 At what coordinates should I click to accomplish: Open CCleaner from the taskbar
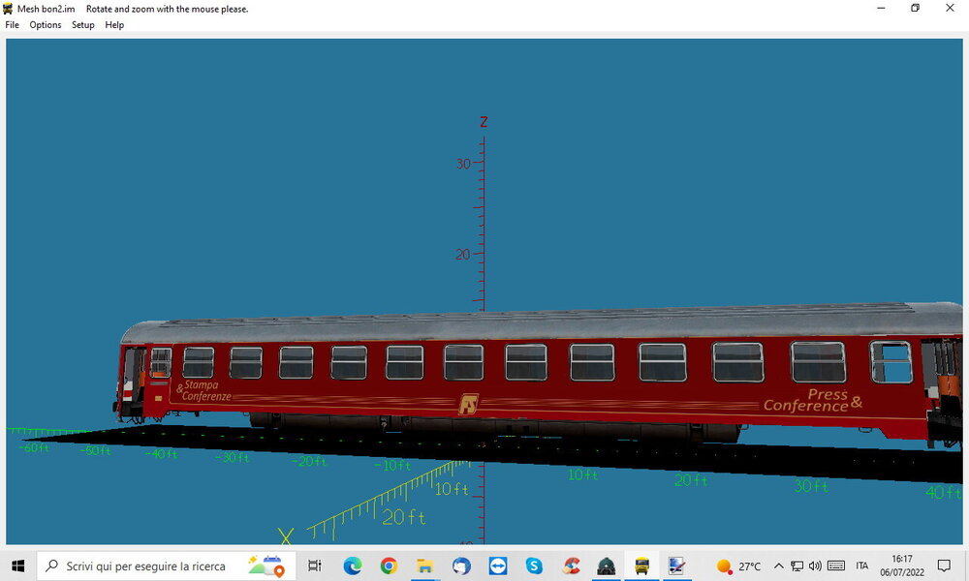pyautogui.click(x=571, y=566)
